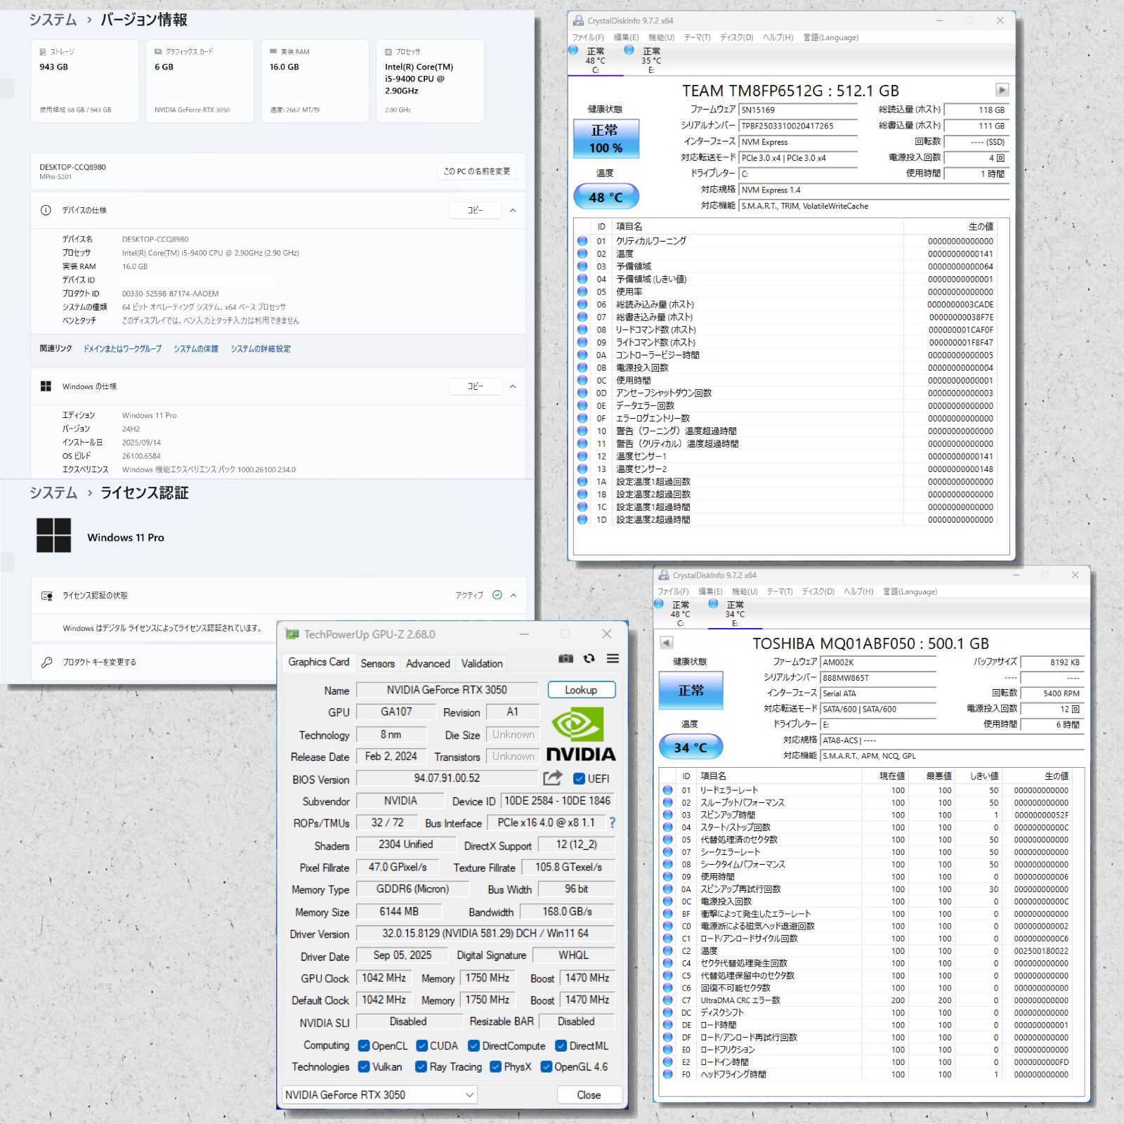Click the NVIDIA logo in GPU-Z
Screen dimensions: 1124x1124
tap(580, 735)
